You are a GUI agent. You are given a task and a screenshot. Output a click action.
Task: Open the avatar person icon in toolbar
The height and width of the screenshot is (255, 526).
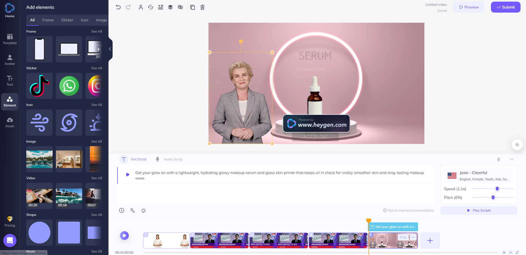141,7
